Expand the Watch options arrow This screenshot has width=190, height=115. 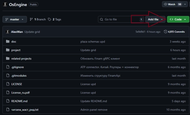(185, 4)
